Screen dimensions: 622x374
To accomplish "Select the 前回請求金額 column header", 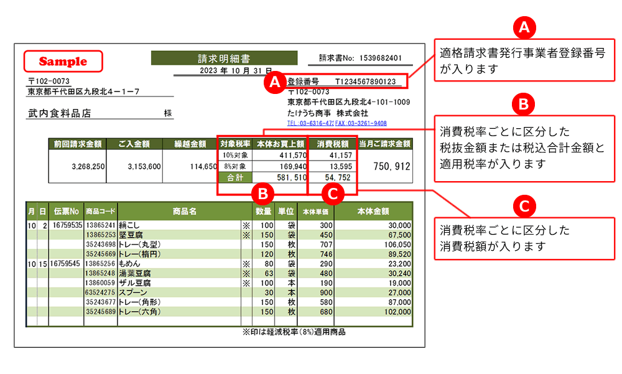I will click(78, 144).
